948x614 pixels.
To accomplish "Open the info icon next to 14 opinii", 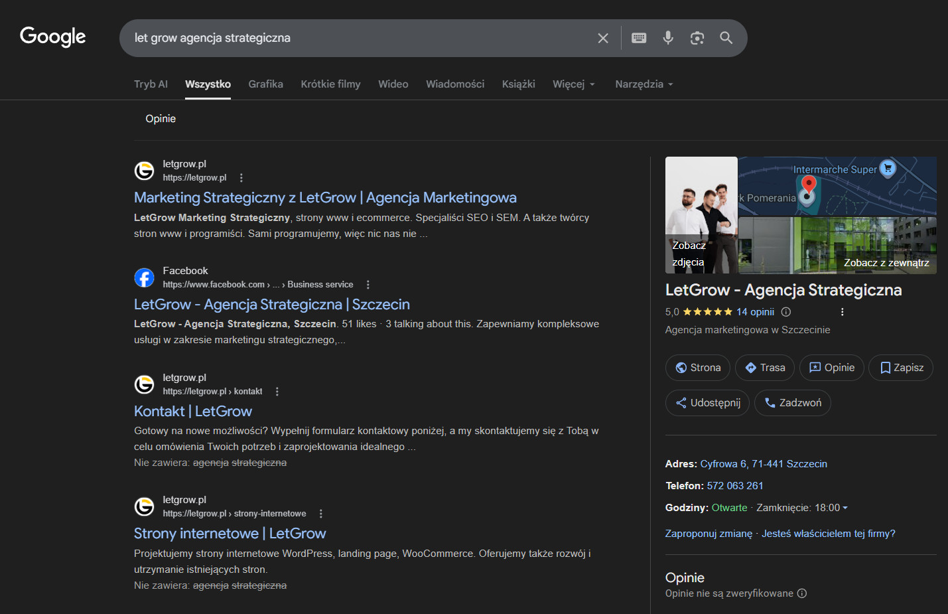I will (x=785, y=311).
